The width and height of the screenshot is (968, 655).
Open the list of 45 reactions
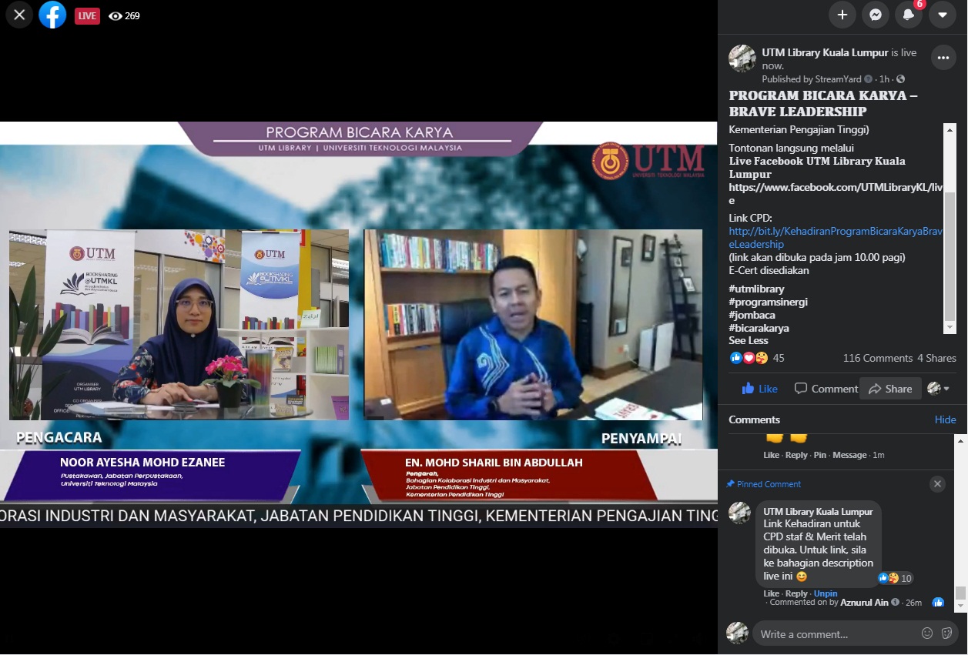pos(779,358)
